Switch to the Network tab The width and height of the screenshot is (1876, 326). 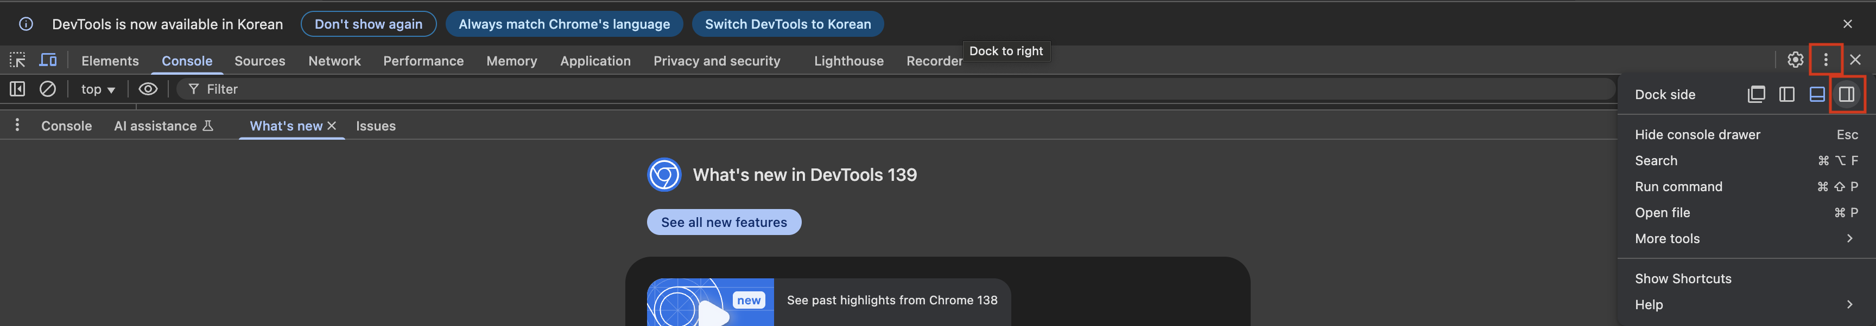click(334, 61)
